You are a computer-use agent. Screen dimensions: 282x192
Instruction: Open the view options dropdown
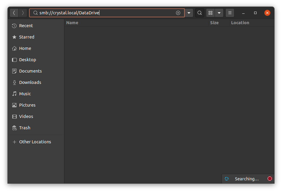coord(219,13)
